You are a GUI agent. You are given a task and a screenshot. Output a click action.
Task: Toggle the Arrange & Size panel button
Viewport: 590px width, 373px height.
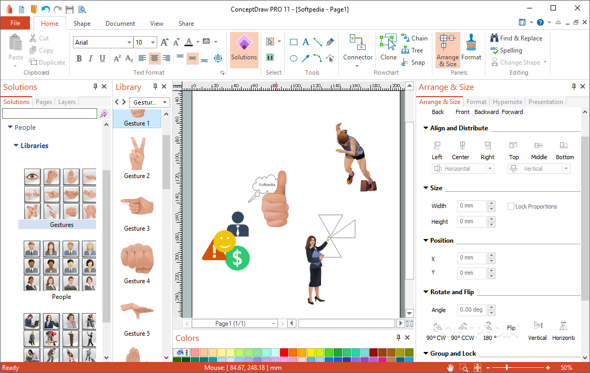[448, 50]
